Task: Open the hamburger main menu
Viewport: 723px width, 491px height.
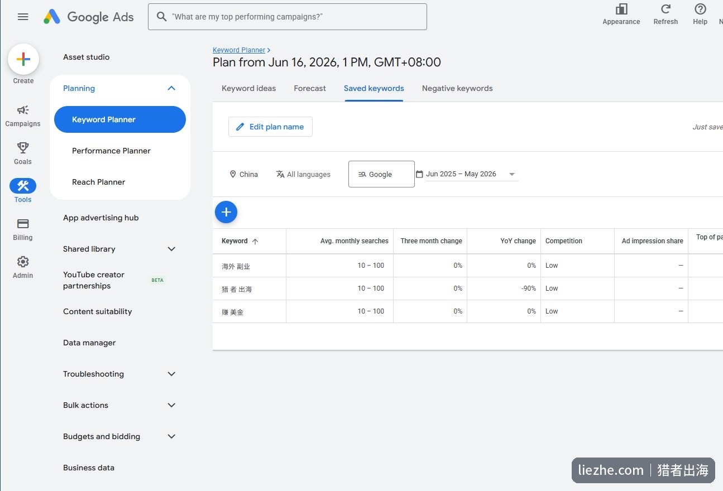Action: pyautogui.click(x=23, y=17)
